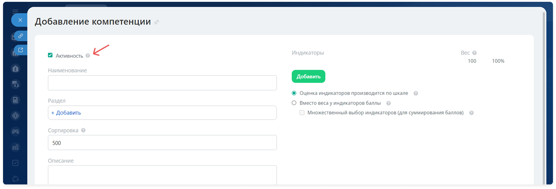The height and width of the screenshot is (189, 556).
Task: Pin the Добавление компетенции panel
Action: (x=156, y=22)
